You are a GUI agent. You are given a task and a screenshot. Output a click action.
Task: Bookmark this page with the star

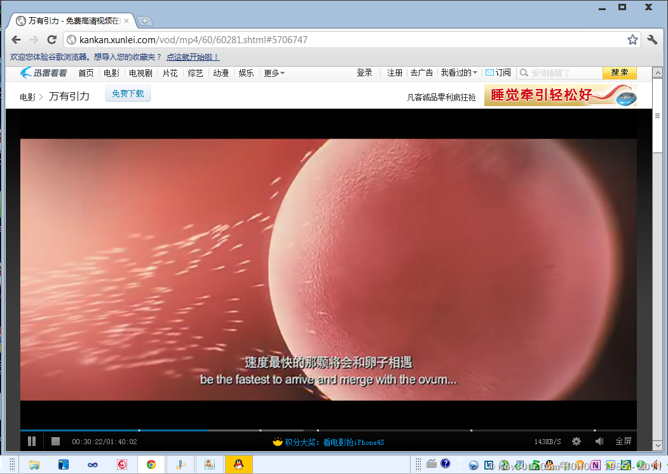[x=632, y=39]
